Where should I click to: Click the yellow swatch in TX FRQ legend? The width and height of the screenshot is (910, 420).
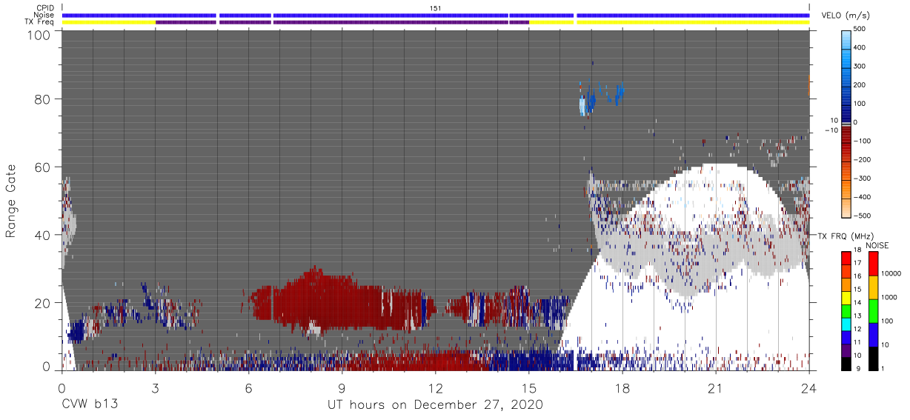click(846, 296)
